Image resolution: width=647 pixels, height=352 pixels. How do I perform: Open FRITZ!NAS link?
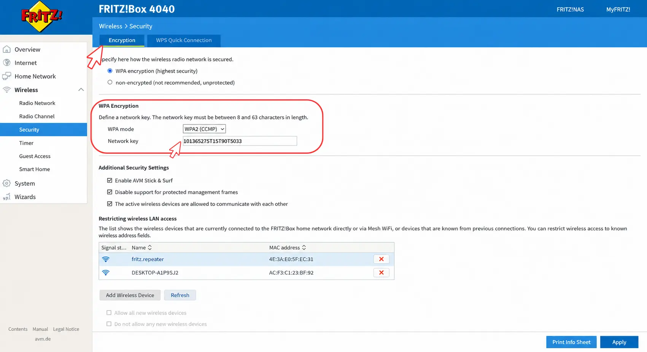570,10
